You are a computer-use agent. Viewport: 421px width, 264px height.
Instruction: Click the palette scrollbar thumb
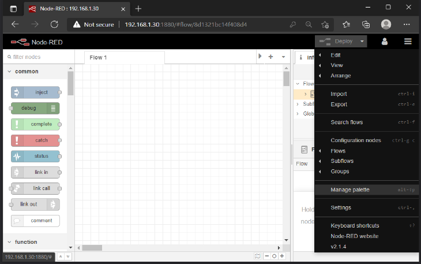(x=70, y=83)
